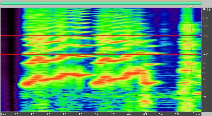This screenshot has width=212, height=116.
Task: Click the 5.5 mark on the time ruler
Action: pyautogui.click(x=177, y=114)
